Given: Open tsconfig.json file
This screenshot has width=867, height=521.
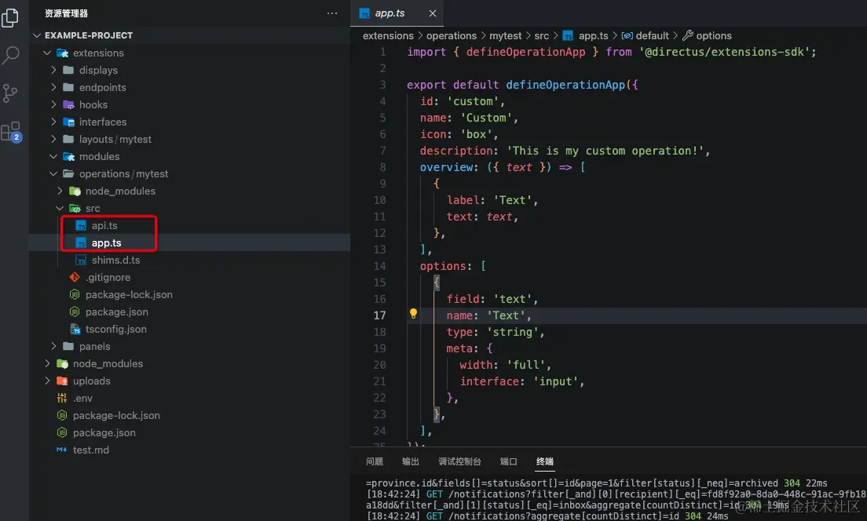Looking at the screenshot, I should pos(116,330).
